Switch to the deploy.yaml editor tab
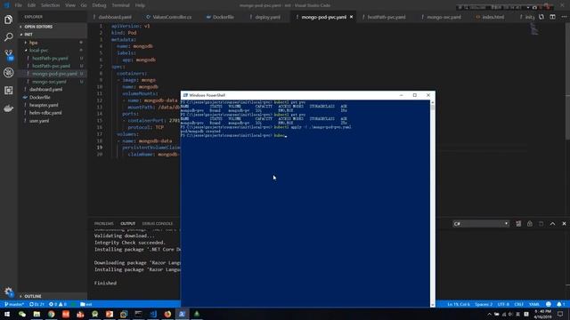The width and height of the screenshot is (570, 320). tap(267, 17)
